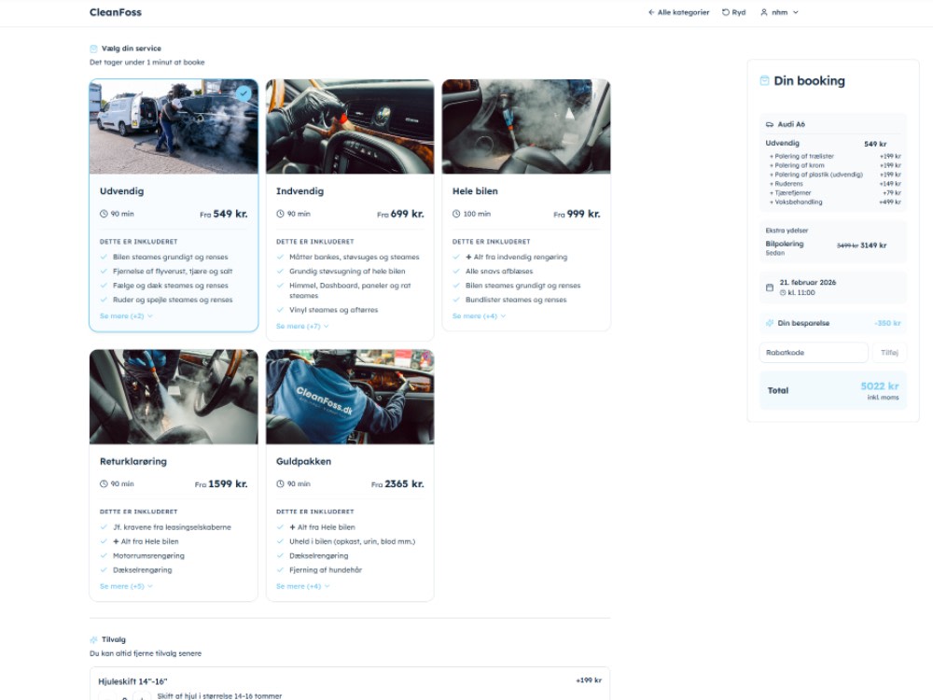Click the Fra 2365 kr. price

point(397,483)
